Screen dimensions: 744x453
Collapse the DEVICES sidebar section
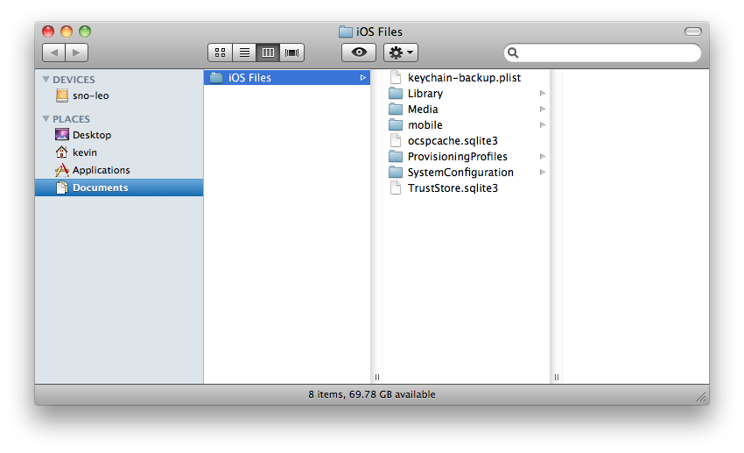46,80
